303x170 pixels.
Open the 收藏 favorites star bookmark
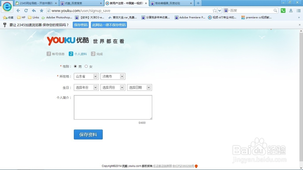coord(8,18)
